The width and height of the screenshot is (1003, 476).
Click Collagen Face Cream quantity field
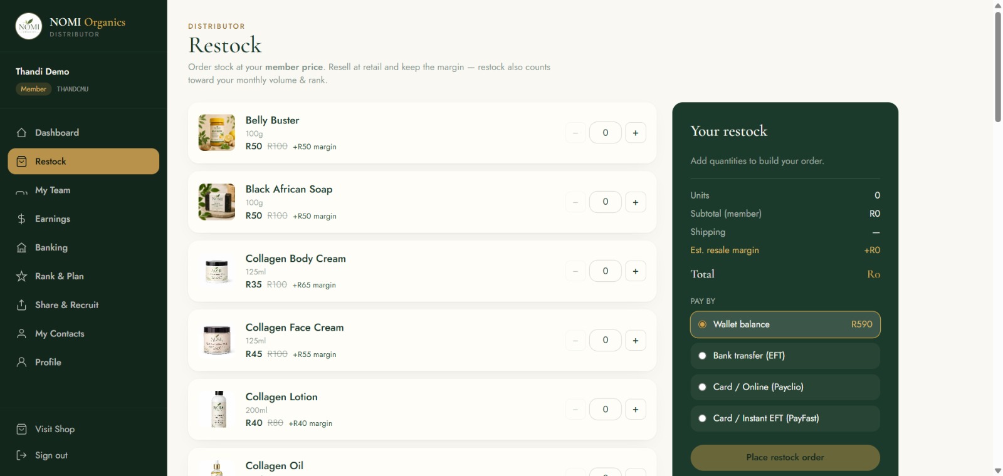coord(606,340)
